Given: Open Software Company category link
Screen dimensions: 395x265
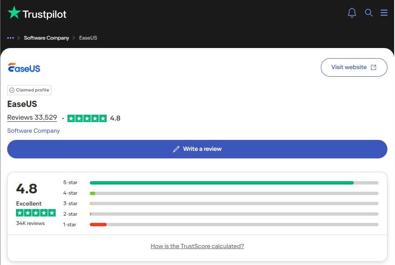Looking at the screenshot, I should pyautogui.click(x=33, y=131).
